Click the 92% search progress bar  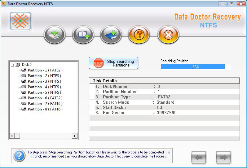(196, 67)
